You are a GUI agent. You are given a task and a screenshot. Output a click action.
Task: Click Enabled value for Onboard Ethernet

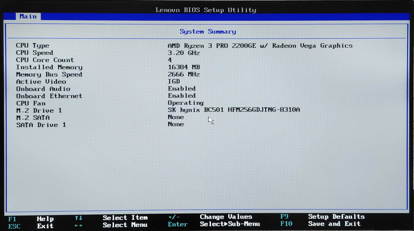tap(182, 96)
